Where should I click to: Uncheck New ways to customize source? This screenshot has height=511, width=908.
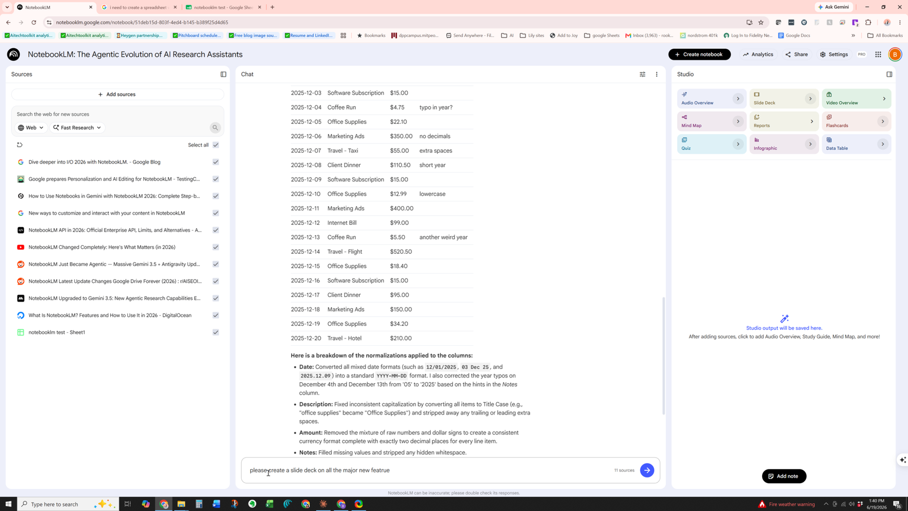coord(216,213)
